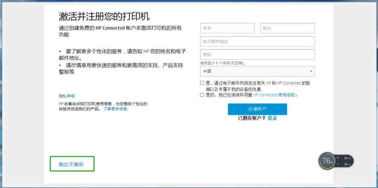Click the network speed indicator beside the 76% widget

point(344,161)
